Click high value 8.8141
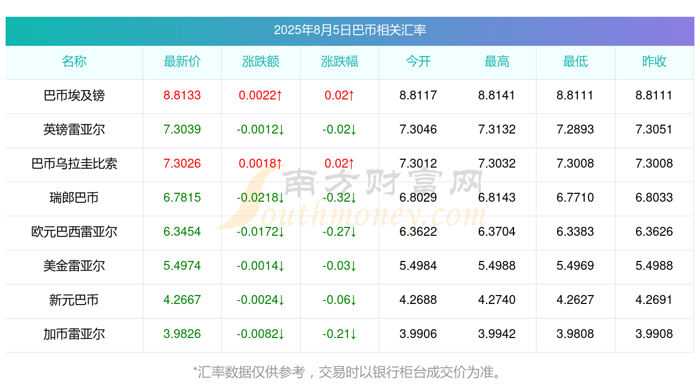The height and width of the screenshot is (390, 700). (x=497, y=96)
